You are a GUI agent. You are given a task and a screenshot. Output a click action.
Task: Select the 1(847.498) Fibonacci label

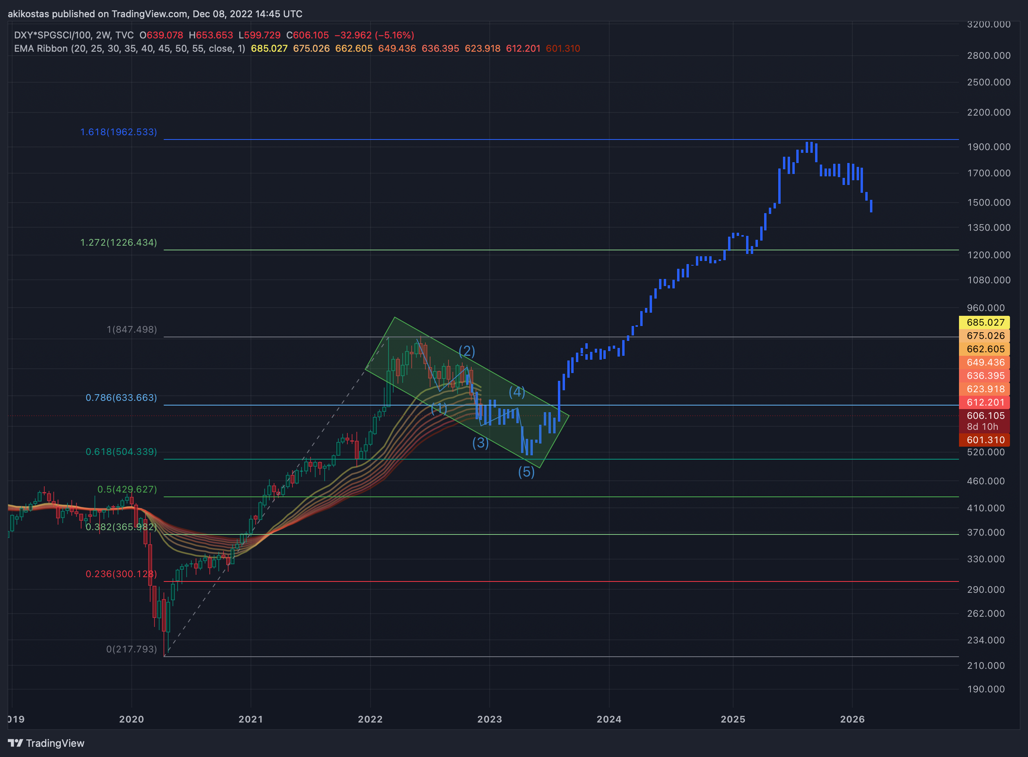pos(132,330)
